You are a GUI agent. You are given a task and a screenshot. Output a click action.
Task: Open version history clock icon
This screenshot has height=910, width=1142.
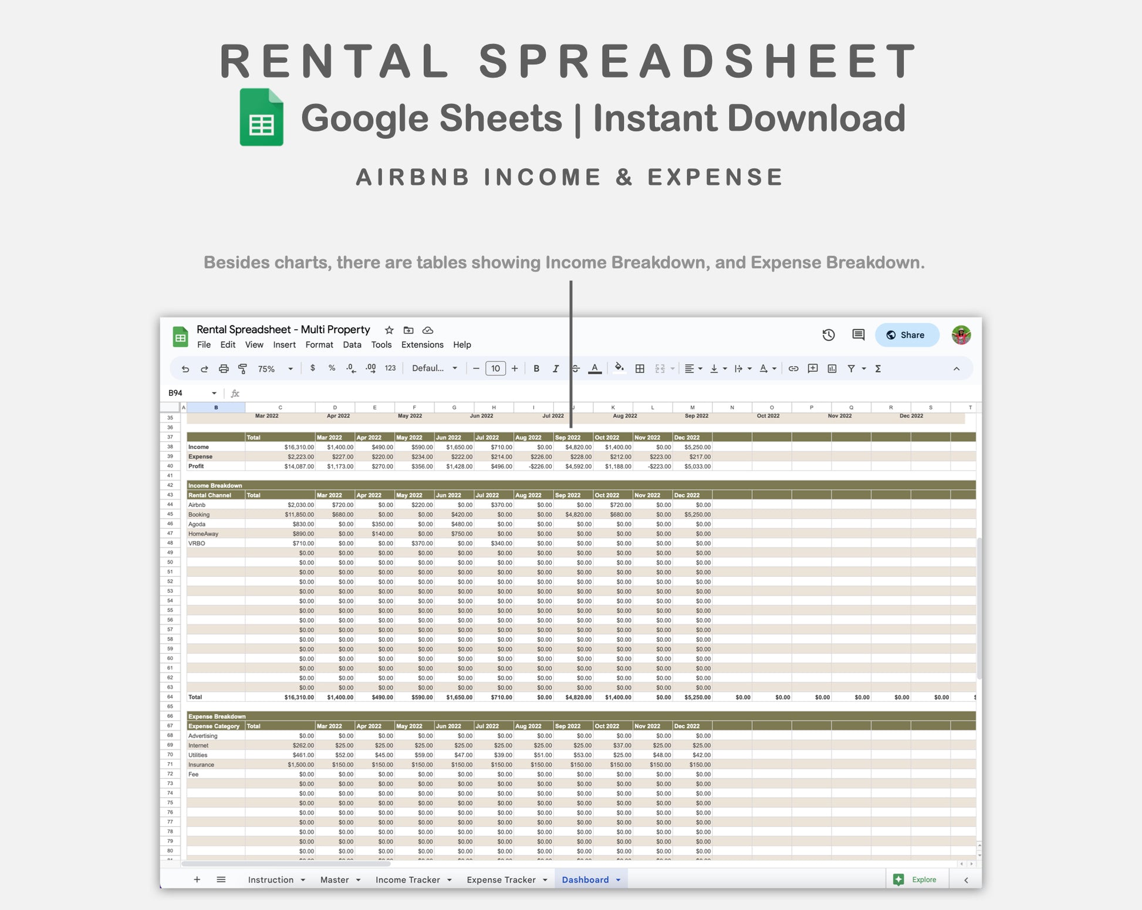coord(828,335)
